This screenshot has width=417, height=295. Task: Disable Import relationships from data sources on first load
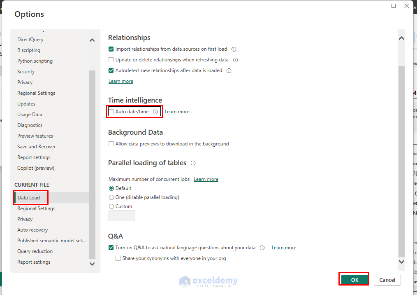[x=111, y=49]
